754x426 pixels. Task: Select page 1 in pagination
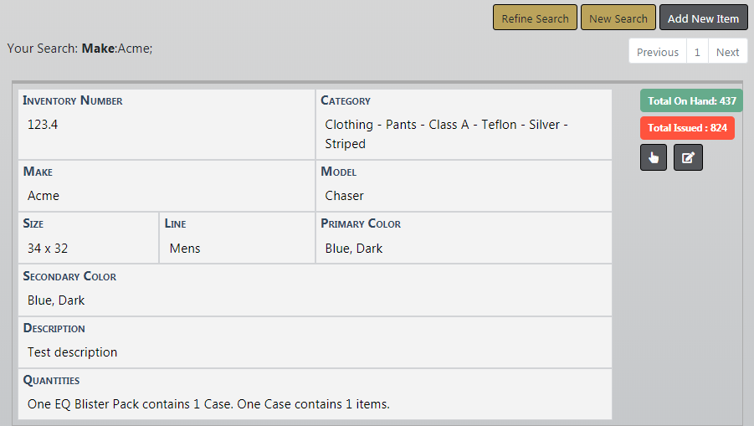697,52
